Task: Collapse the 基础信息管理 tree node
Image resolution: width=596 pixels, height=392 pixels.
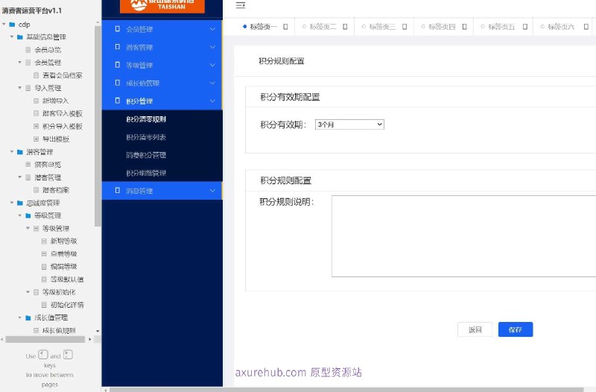Action: [12, 37]
